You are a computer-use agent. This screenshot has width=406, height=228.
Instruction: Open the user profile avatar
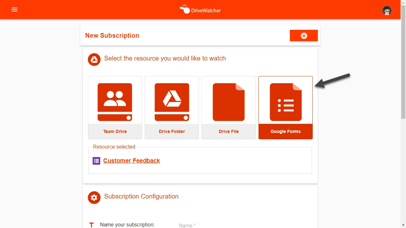coord(387,10)
